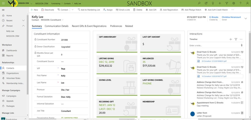Switch to Communication Details tab

pos(56,26)
